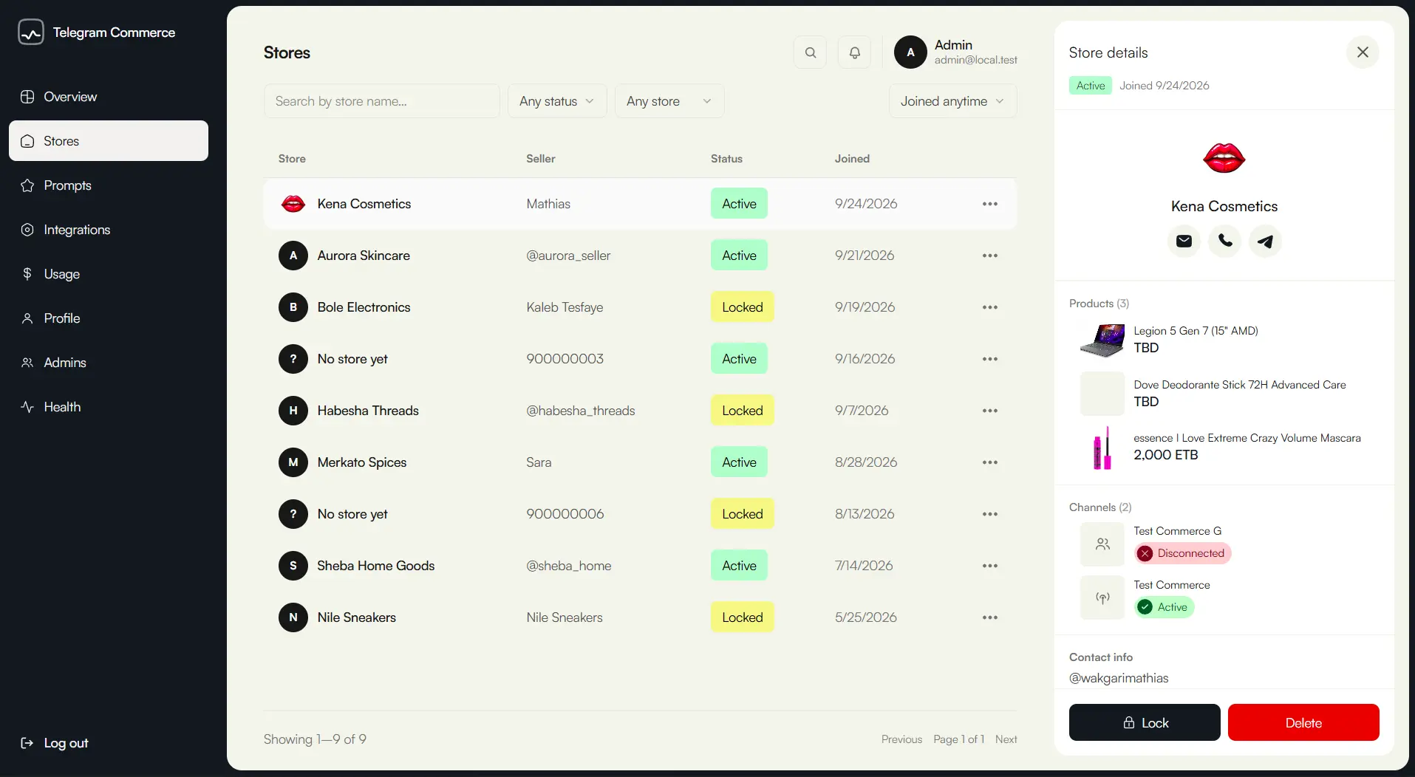
Task: Open more options for Aurora Skincare row
Action: [x=990, y=256]
